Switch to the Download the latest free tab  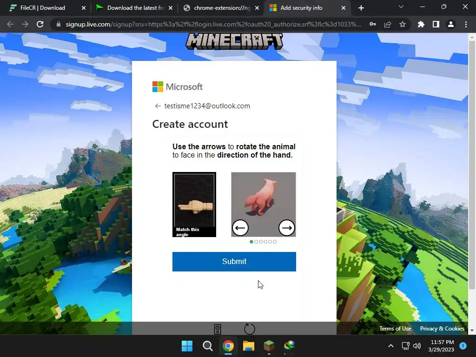[135, 8]
